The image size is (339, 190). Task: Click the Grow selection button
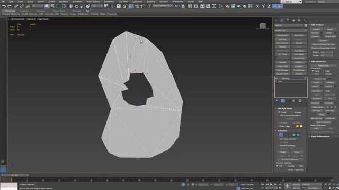click(x=297, y=152)
